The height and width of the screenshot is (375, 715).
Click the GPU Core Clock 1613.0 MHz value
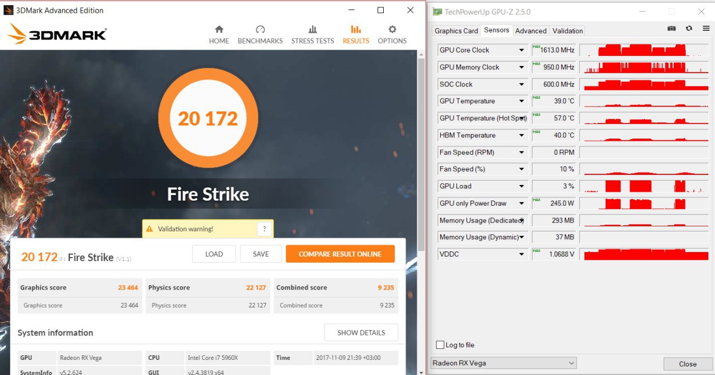pos(554,50)
